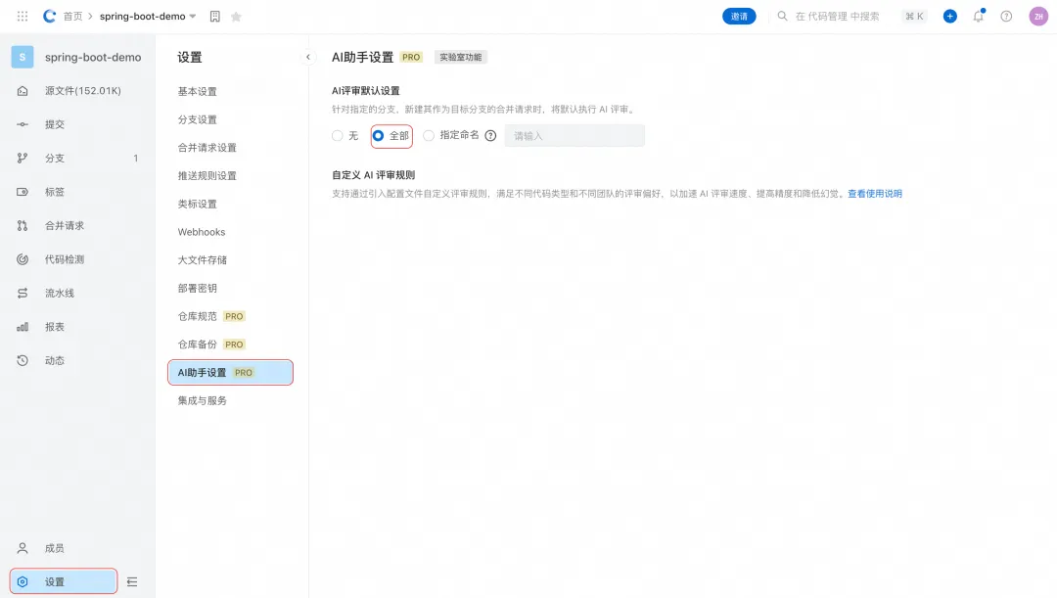Open Webhooks settings page
Screen dimensions: 1057x598
point(202,232)
